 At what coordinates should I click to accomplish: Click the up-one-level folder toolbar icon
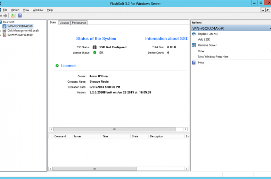coord(13,16)
